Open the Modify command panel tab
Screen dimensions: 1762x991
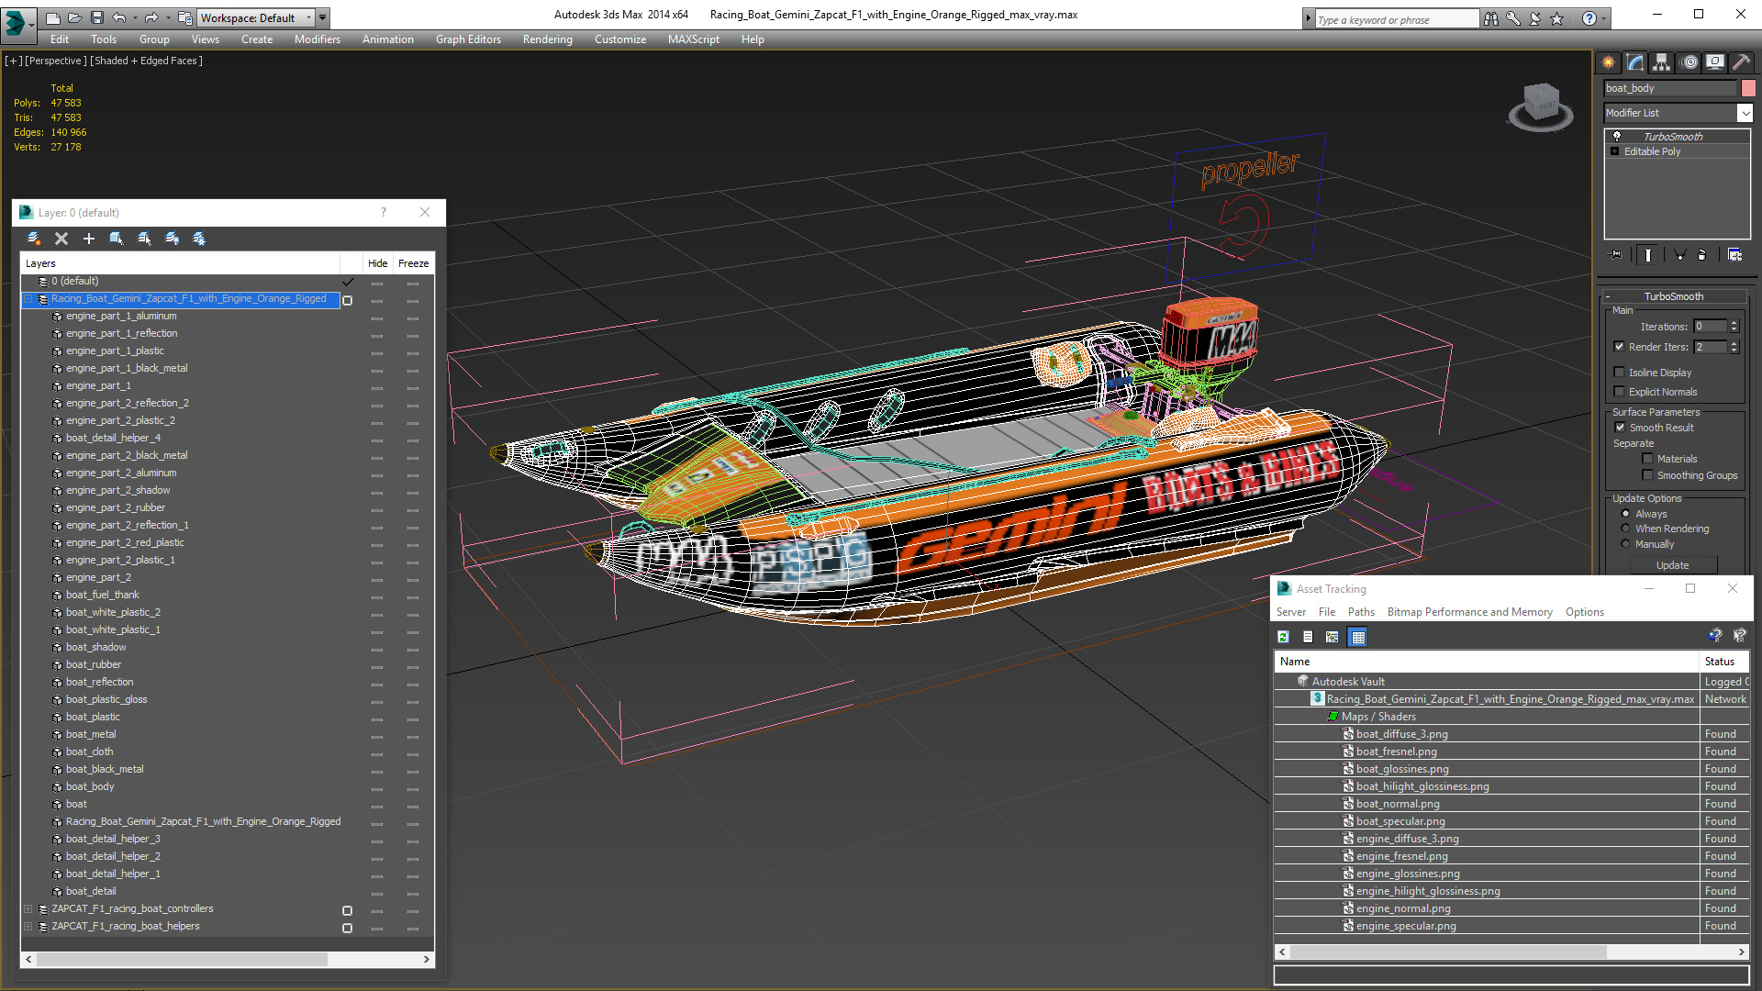click(x=1635, y=62)
